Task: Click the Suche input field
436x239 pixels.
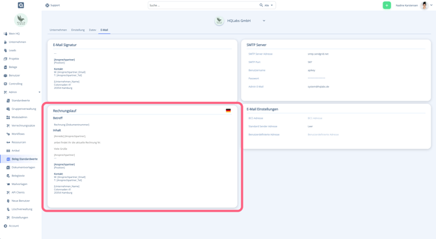Action: [204, 5]
